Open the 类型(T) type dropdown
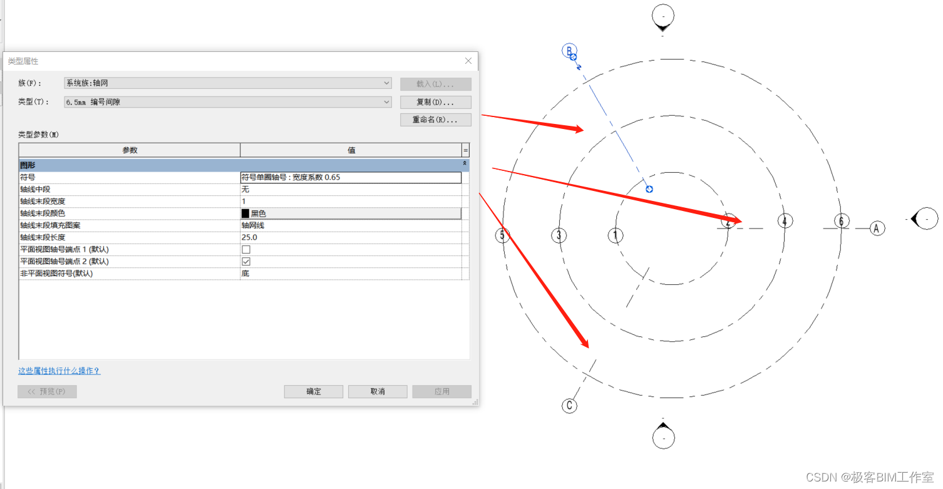The image size is (943, 489). click(x=228, y=101)
